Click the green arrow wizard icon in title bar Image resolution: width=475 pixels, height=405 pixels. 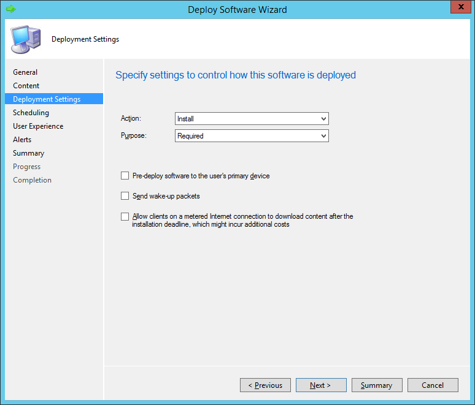click(10, 9)
